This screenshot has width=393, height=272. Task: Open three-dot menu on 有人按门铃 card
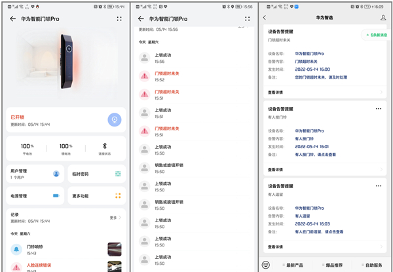[x=379, y=109]
